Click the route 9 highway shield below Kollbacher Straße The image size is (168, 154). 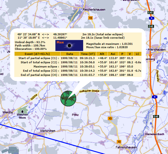(154, 97)
